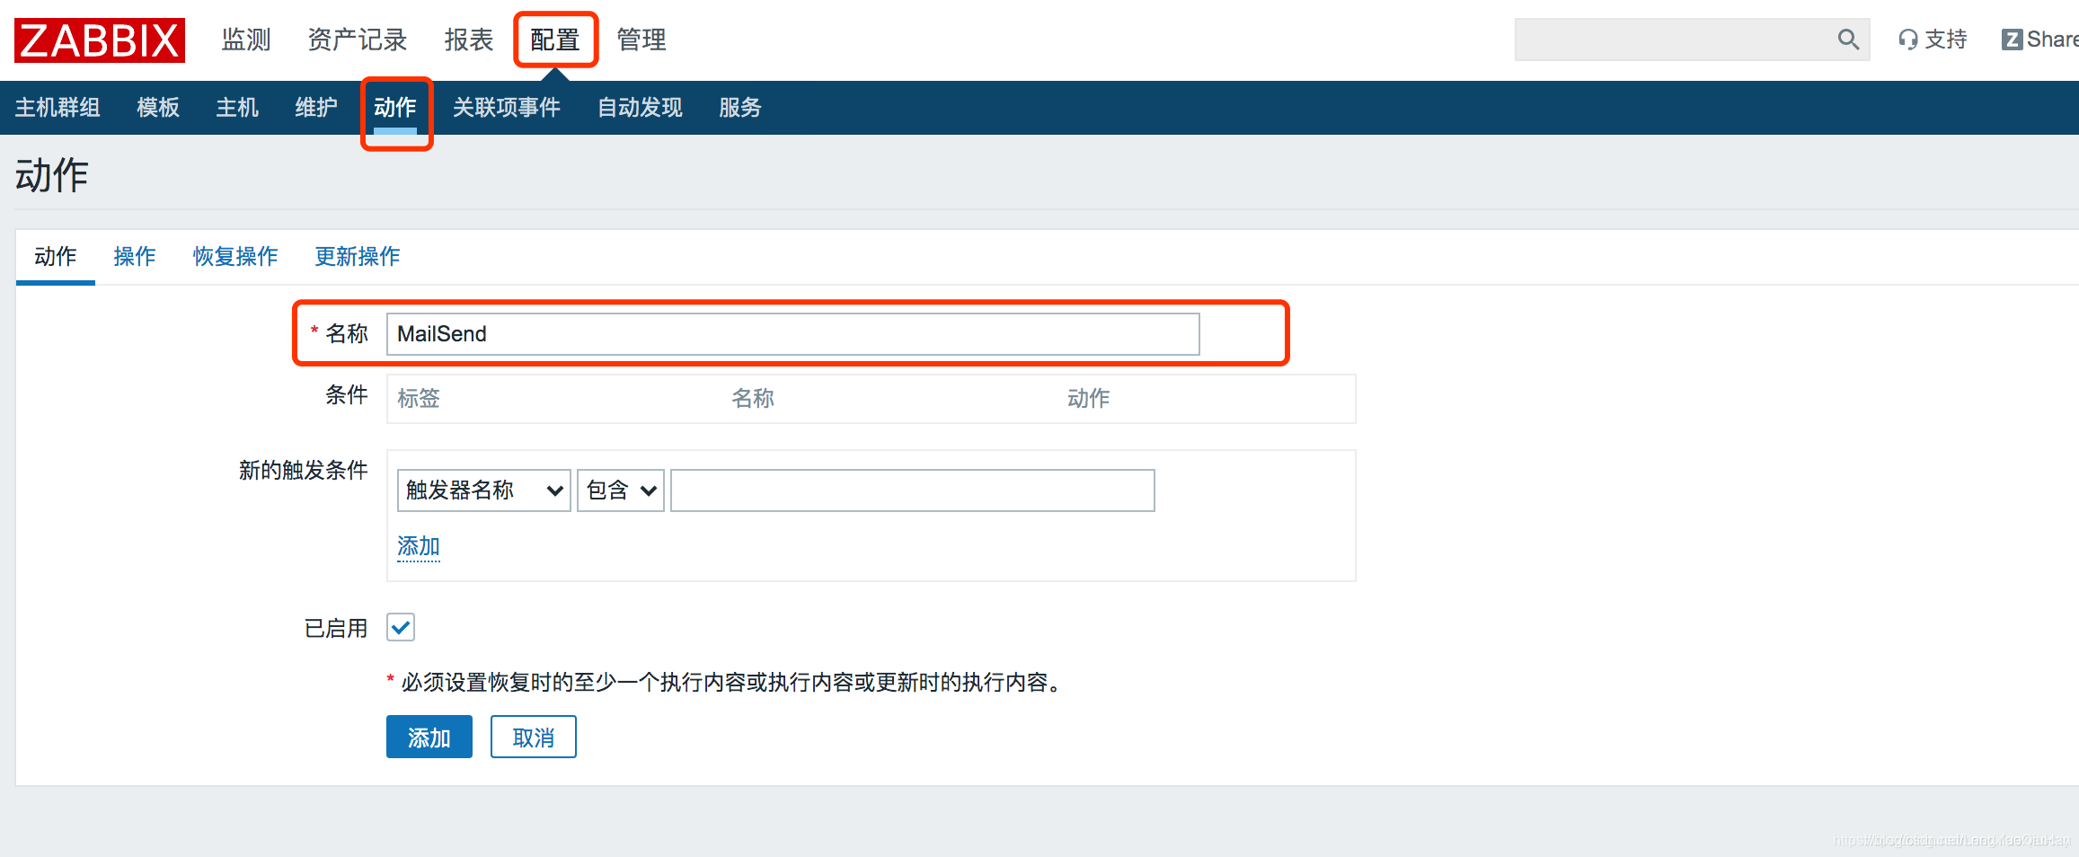Screen dimensions: 2079x857
Task: Click the search magnifier icon
Action: 1848,40
